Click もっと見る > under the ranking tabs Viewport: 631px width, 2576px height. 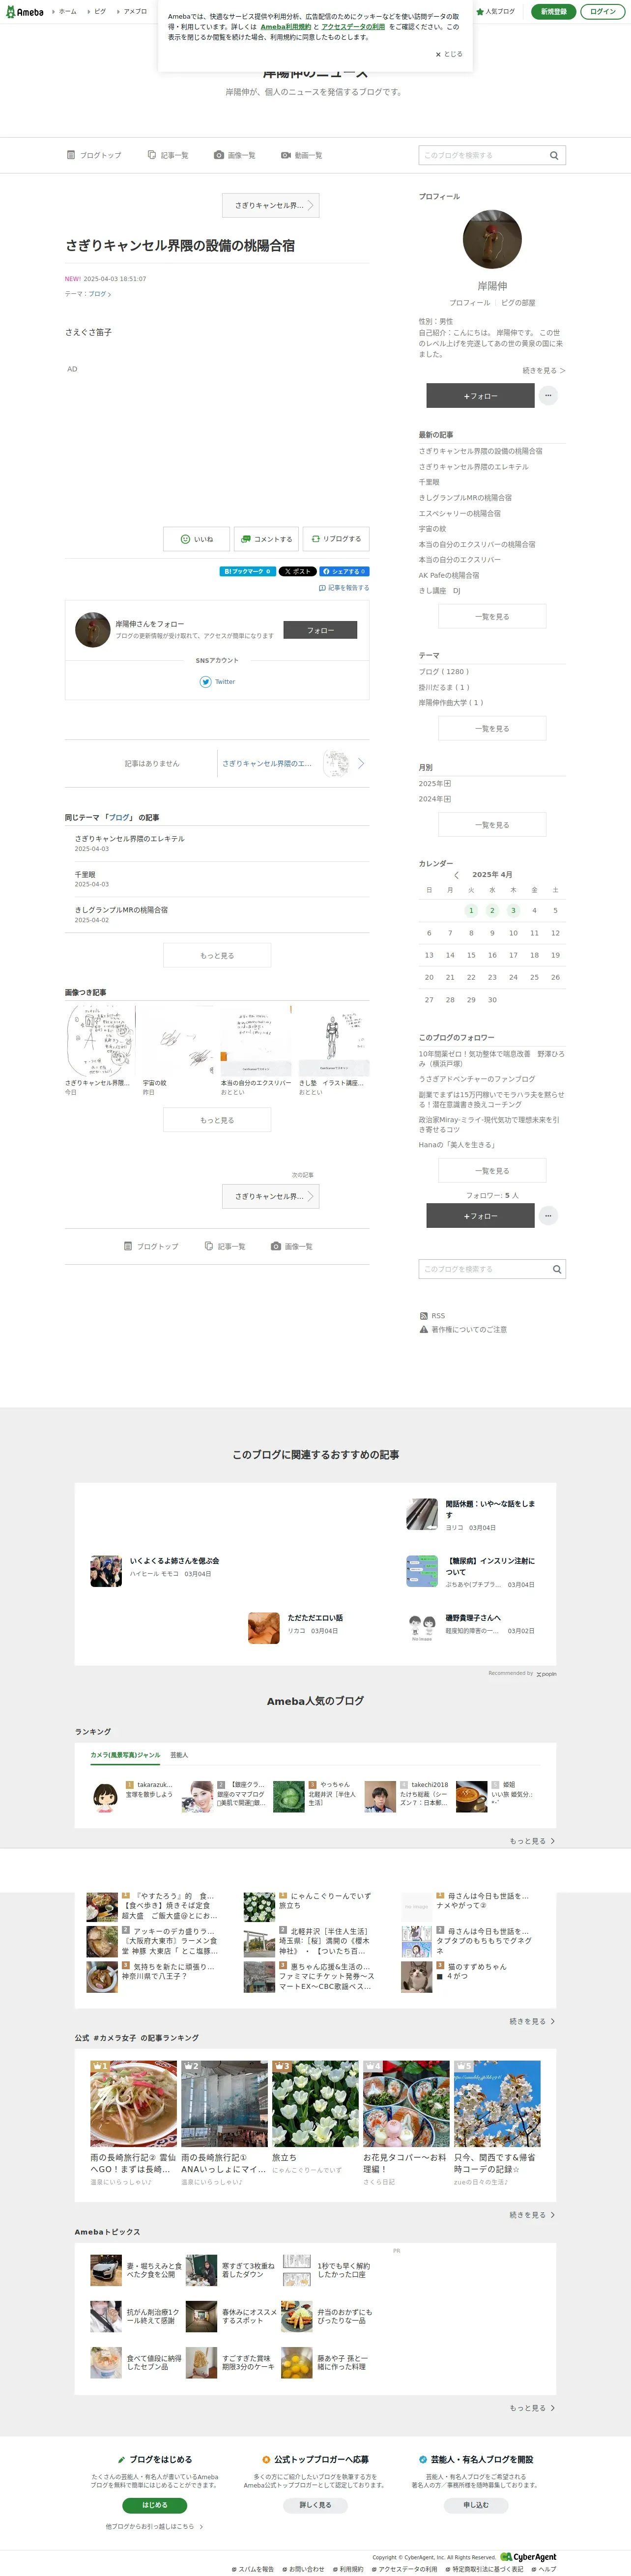pos(532,1841)
